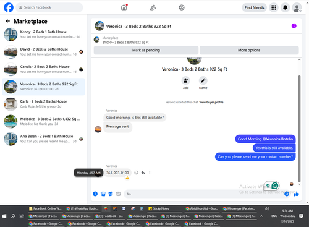Screen dimensions: 309x227
Task: Open Kenny 2 Beds 1 Bath House chat
Action: (x=43, y=35)
